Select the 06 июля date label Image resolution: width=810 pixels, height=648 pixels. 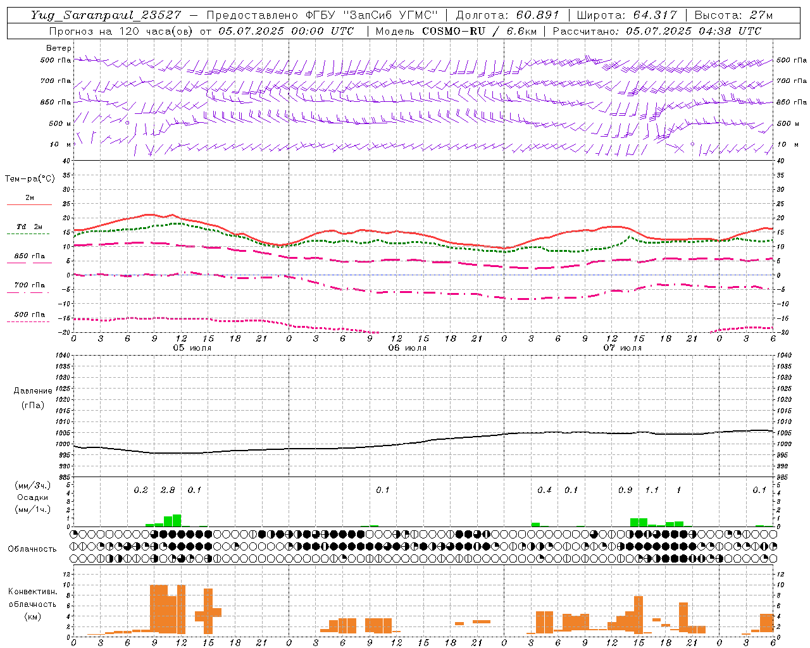pyautogui.click(x=408, y=348)
